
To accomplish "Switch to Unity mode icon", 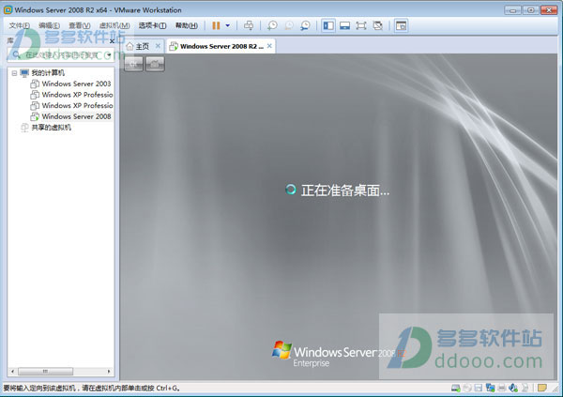I will [x=378, y=25].
